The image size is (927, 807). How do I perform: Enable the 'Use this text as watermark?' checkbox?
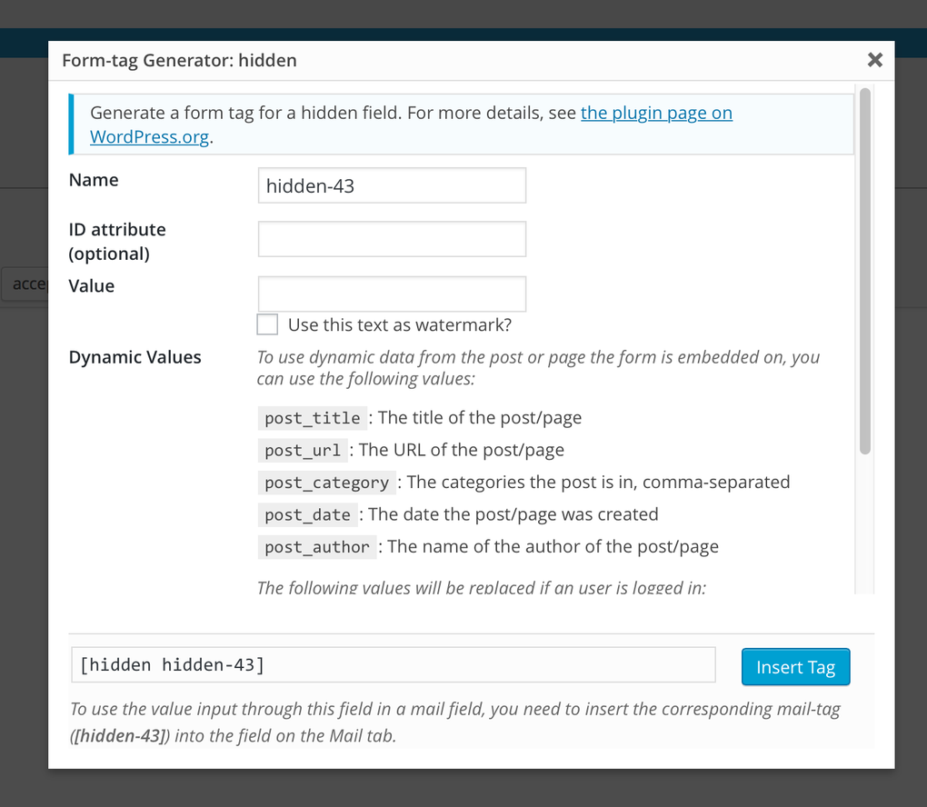tap(267, 324)
